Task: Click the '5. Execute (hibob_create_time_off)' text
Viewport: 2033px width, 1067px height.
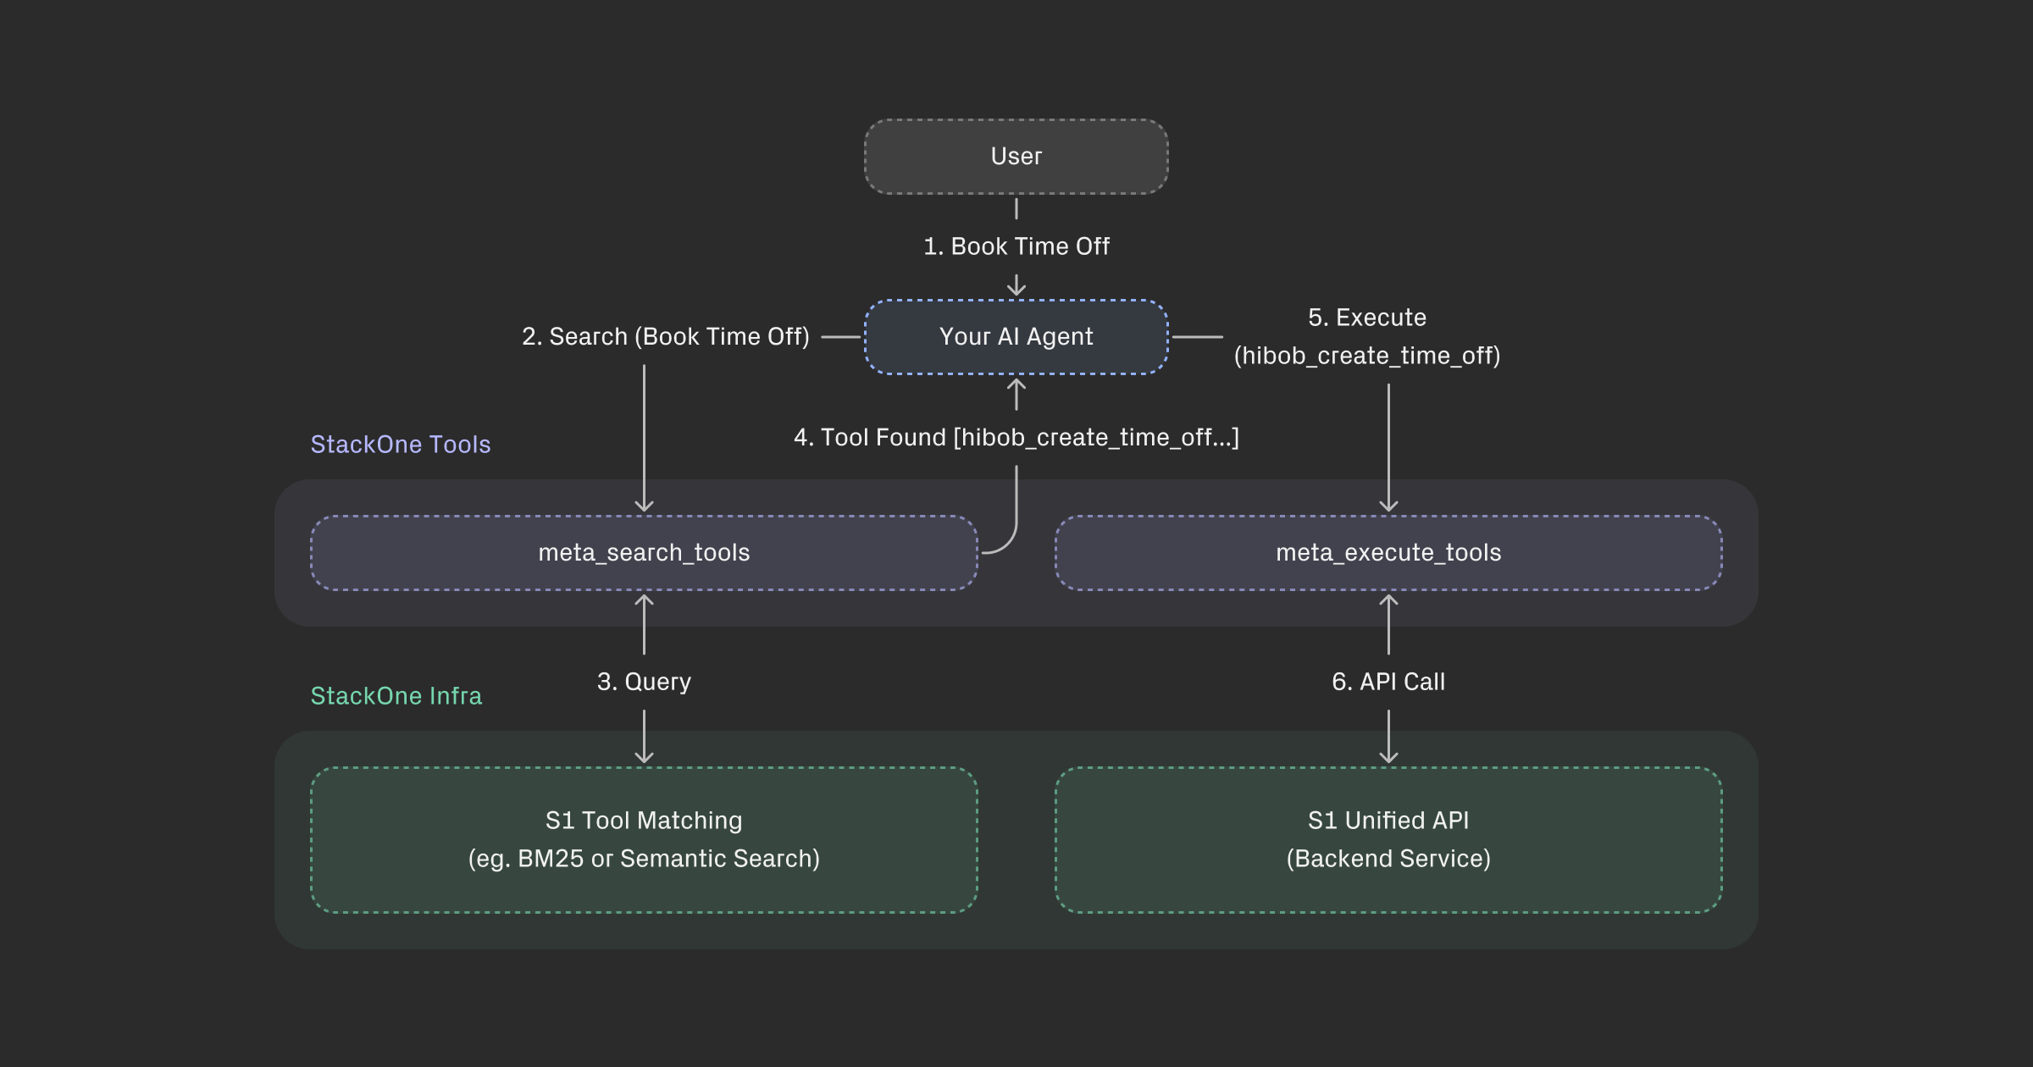Action: 1367,336
